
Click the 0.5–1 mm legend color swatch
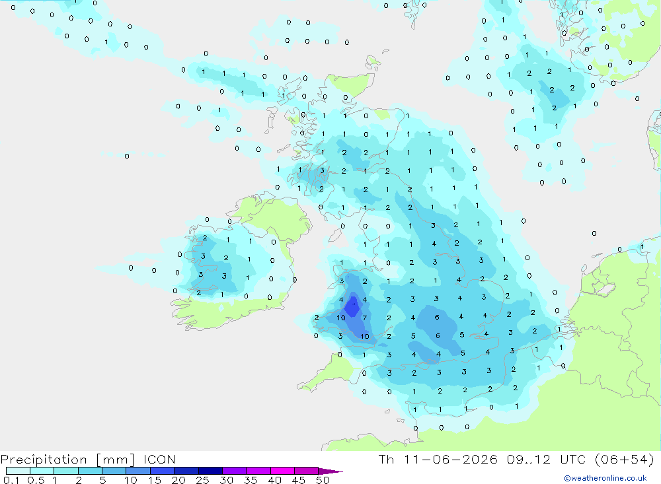pyautogui.click(x=42, y=471)
